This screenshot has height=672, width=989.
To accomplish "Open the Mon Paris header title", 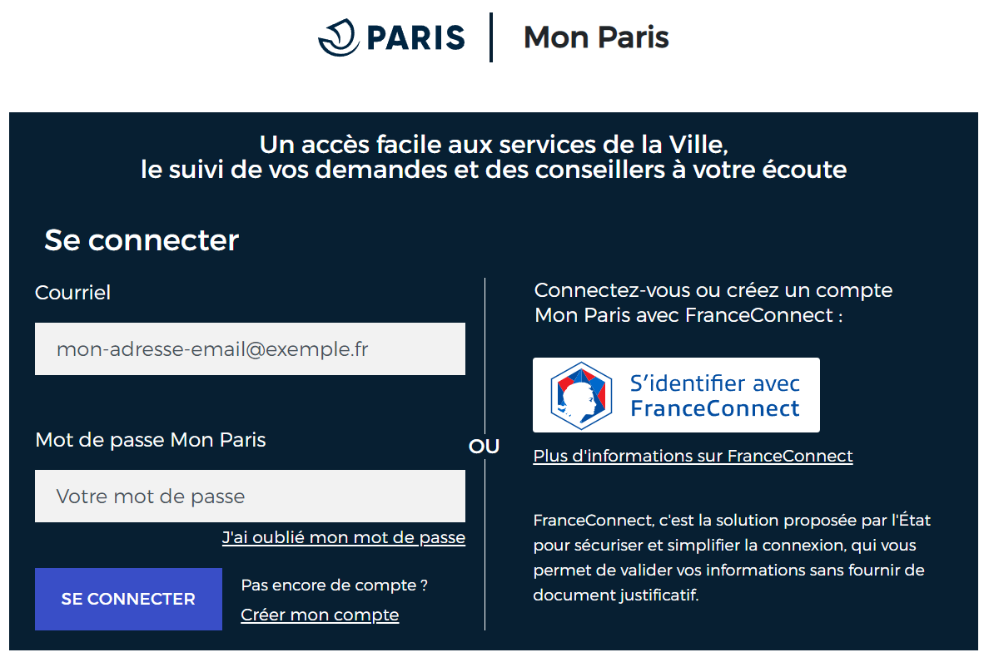I will click(596, 37).
